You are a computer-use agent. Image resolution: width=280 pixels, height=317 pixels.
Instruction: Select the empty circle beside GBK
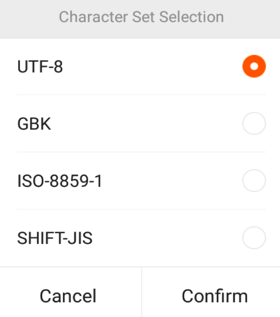[254, 123]
